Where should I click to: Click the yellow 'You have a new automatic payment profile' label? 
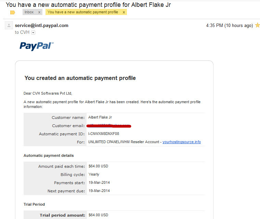tap(83, 12)
